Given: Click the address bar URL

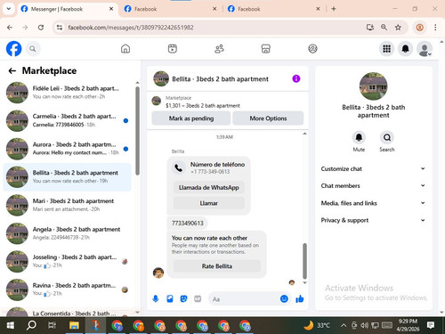Looking at the screenshot, I should pos(131,28).
